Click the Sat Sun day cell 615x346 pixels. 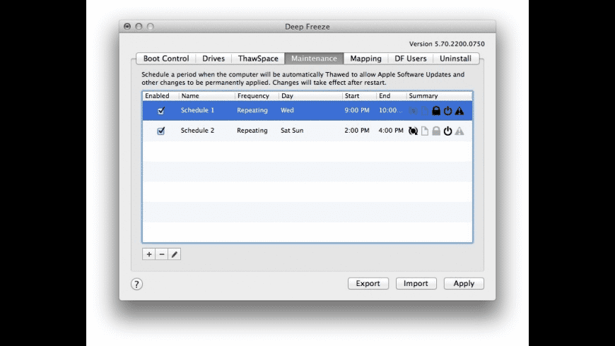pyautogui.click(x=292, y=131)
